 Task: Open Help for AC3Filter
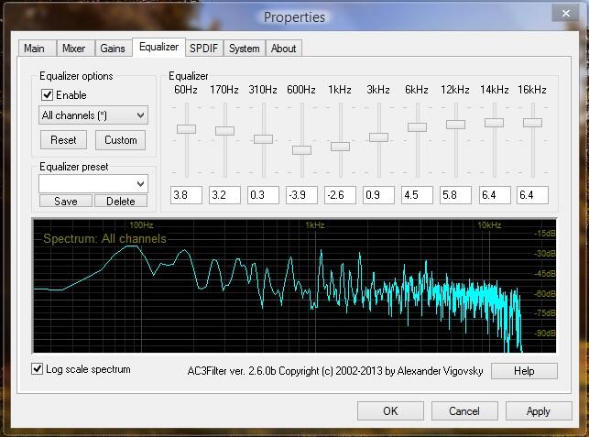pos(524,371)
